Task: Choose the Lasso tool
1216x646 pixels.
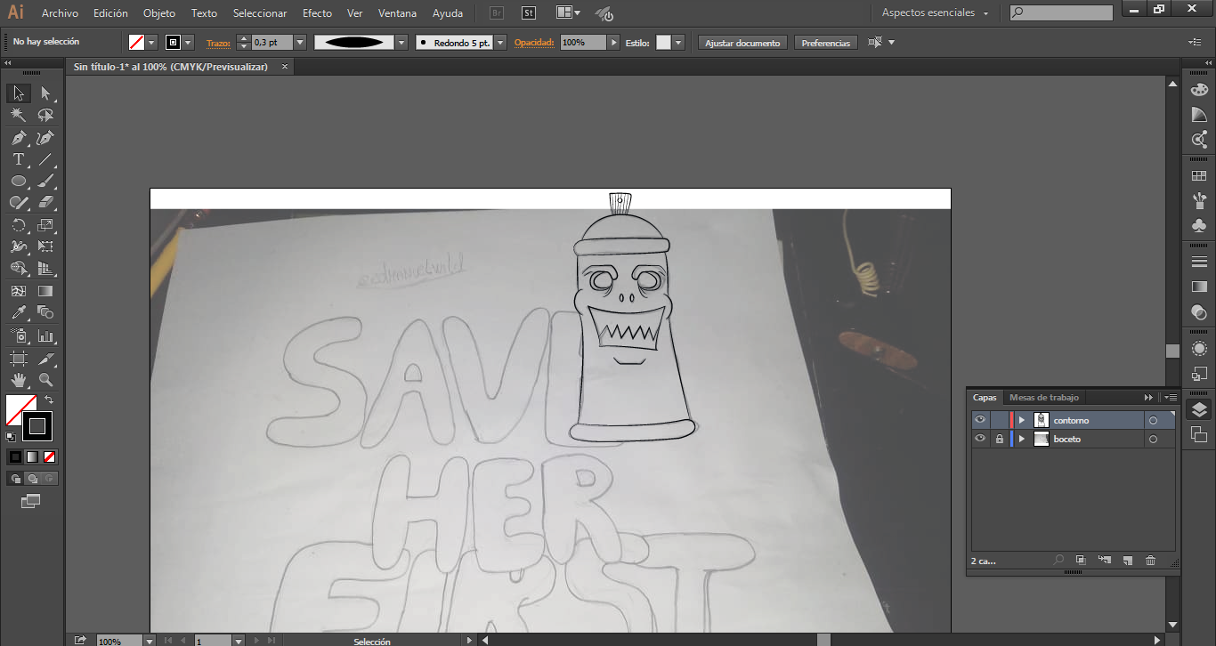Action: click(45, 116)
